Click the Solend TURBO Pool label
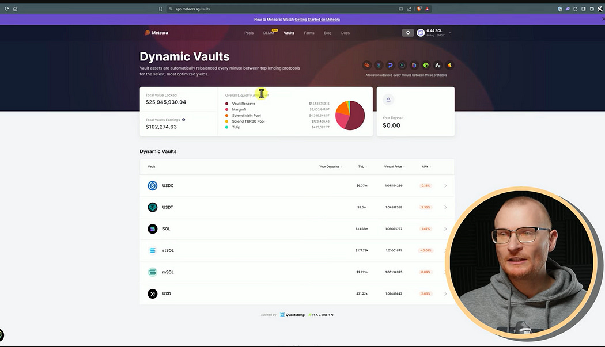Image resolution: width=605 pixels, height=347 pixels. coord(248,121)
